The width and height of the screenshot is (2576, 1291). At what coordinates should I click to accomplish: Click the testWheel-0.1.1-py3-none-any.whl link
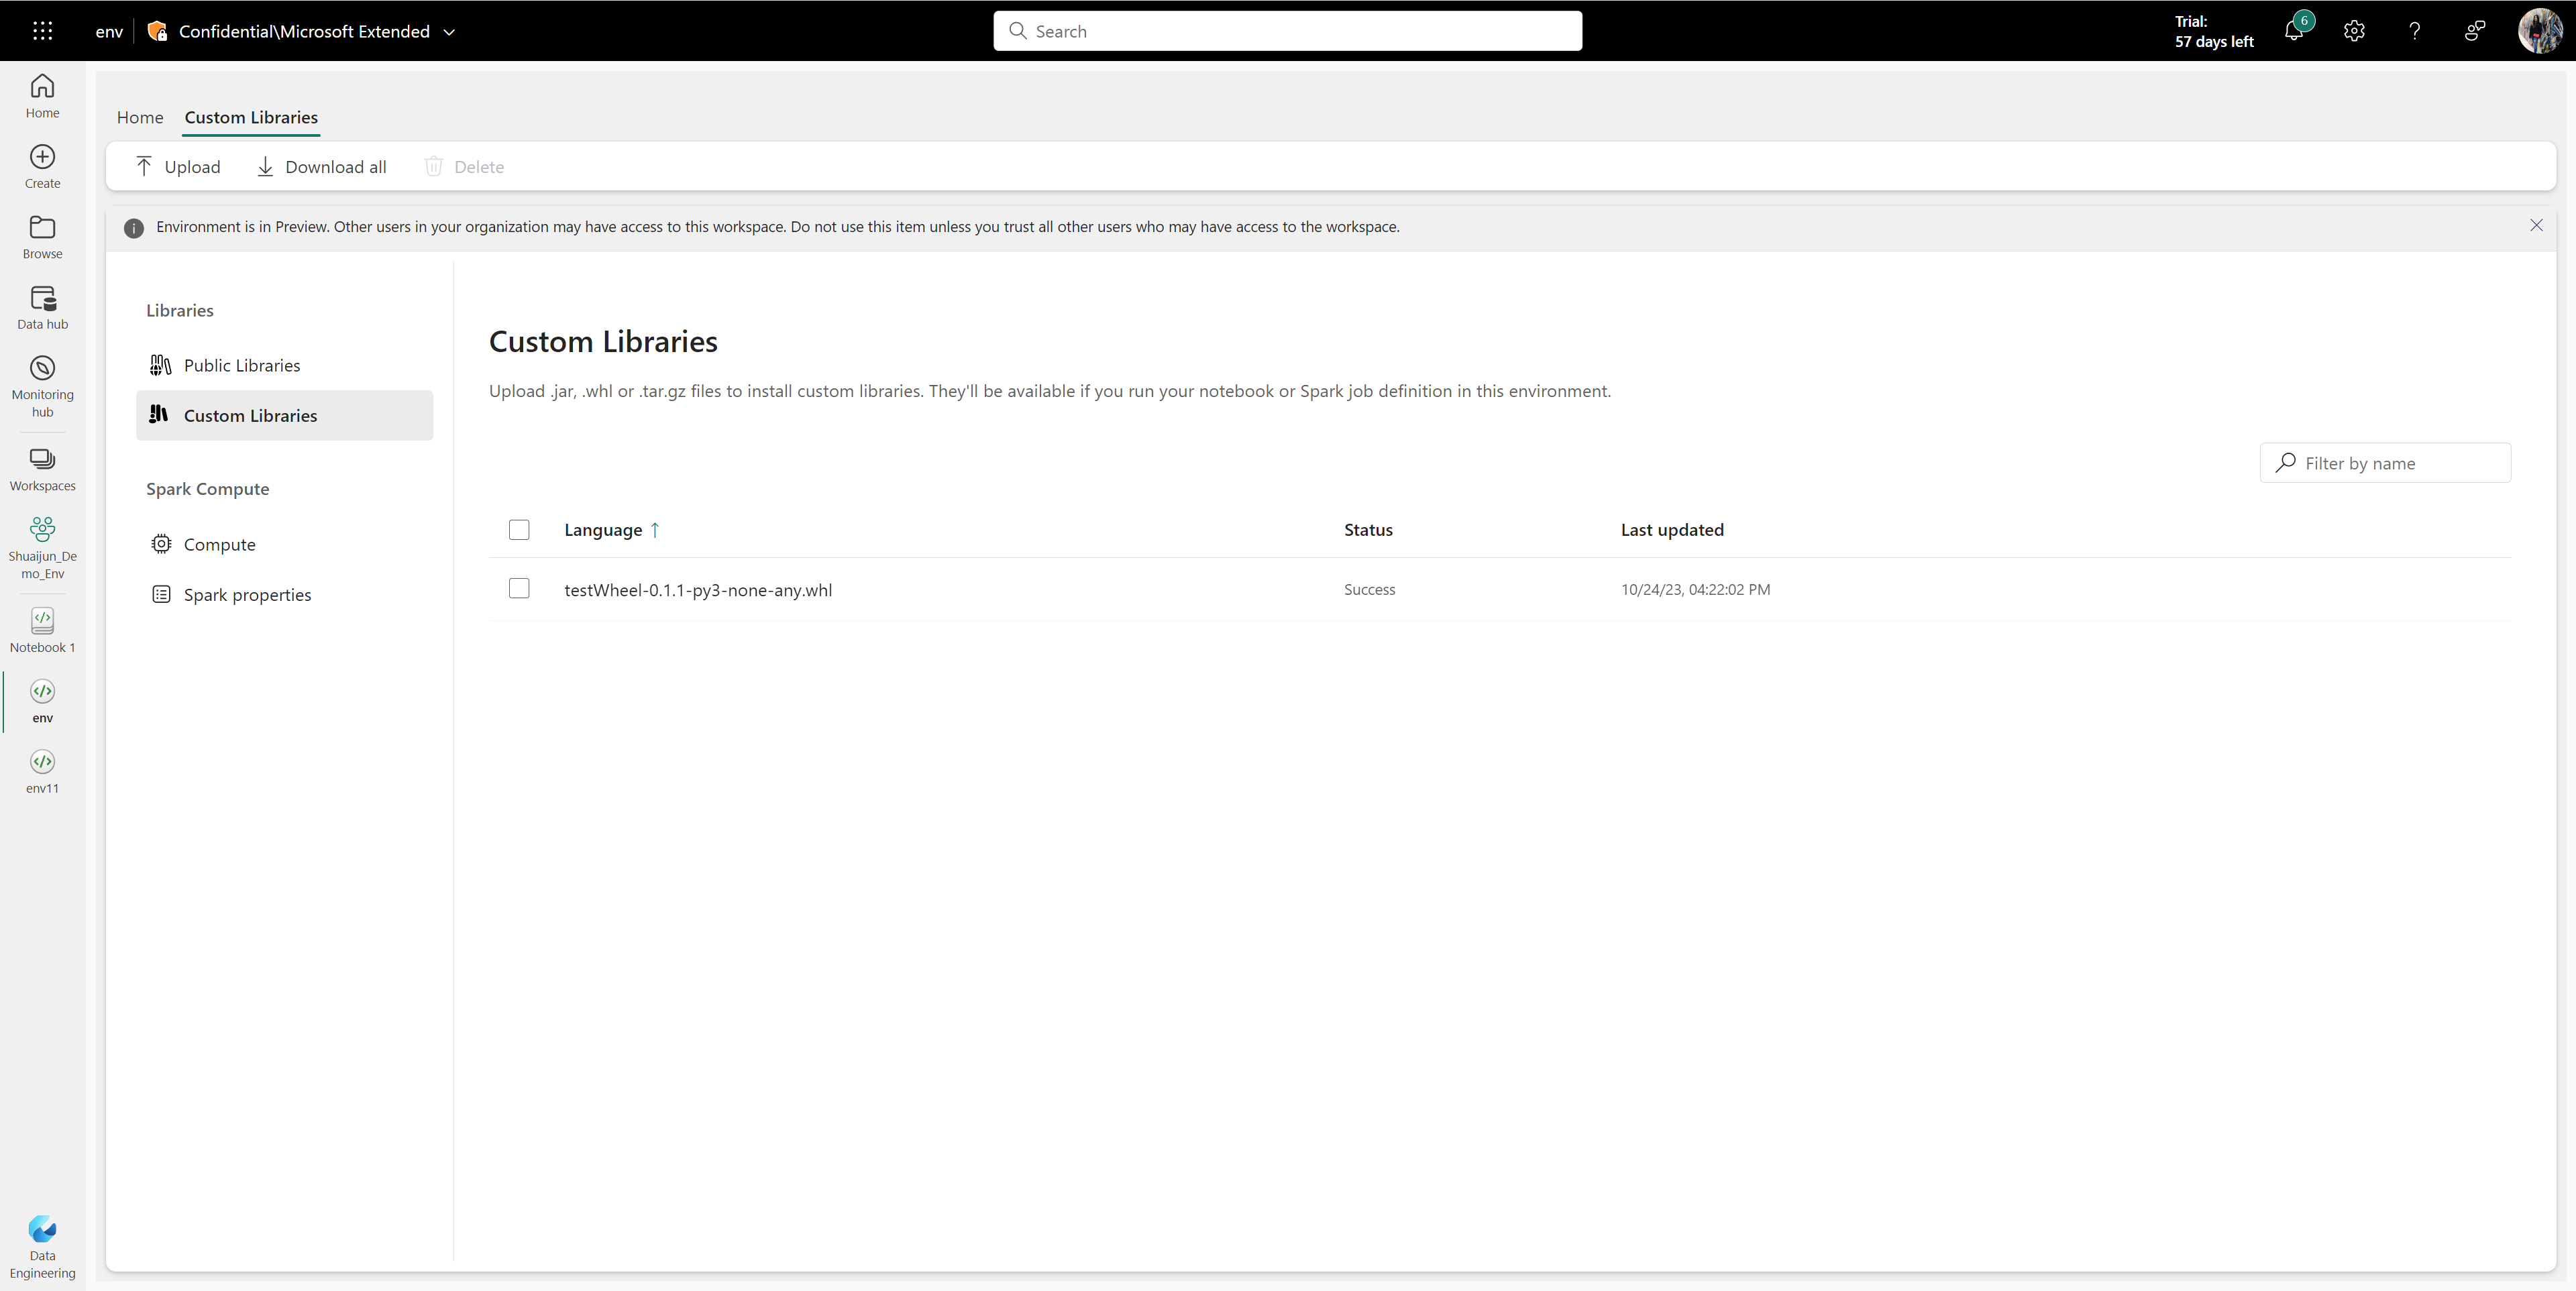click(697, 590)
